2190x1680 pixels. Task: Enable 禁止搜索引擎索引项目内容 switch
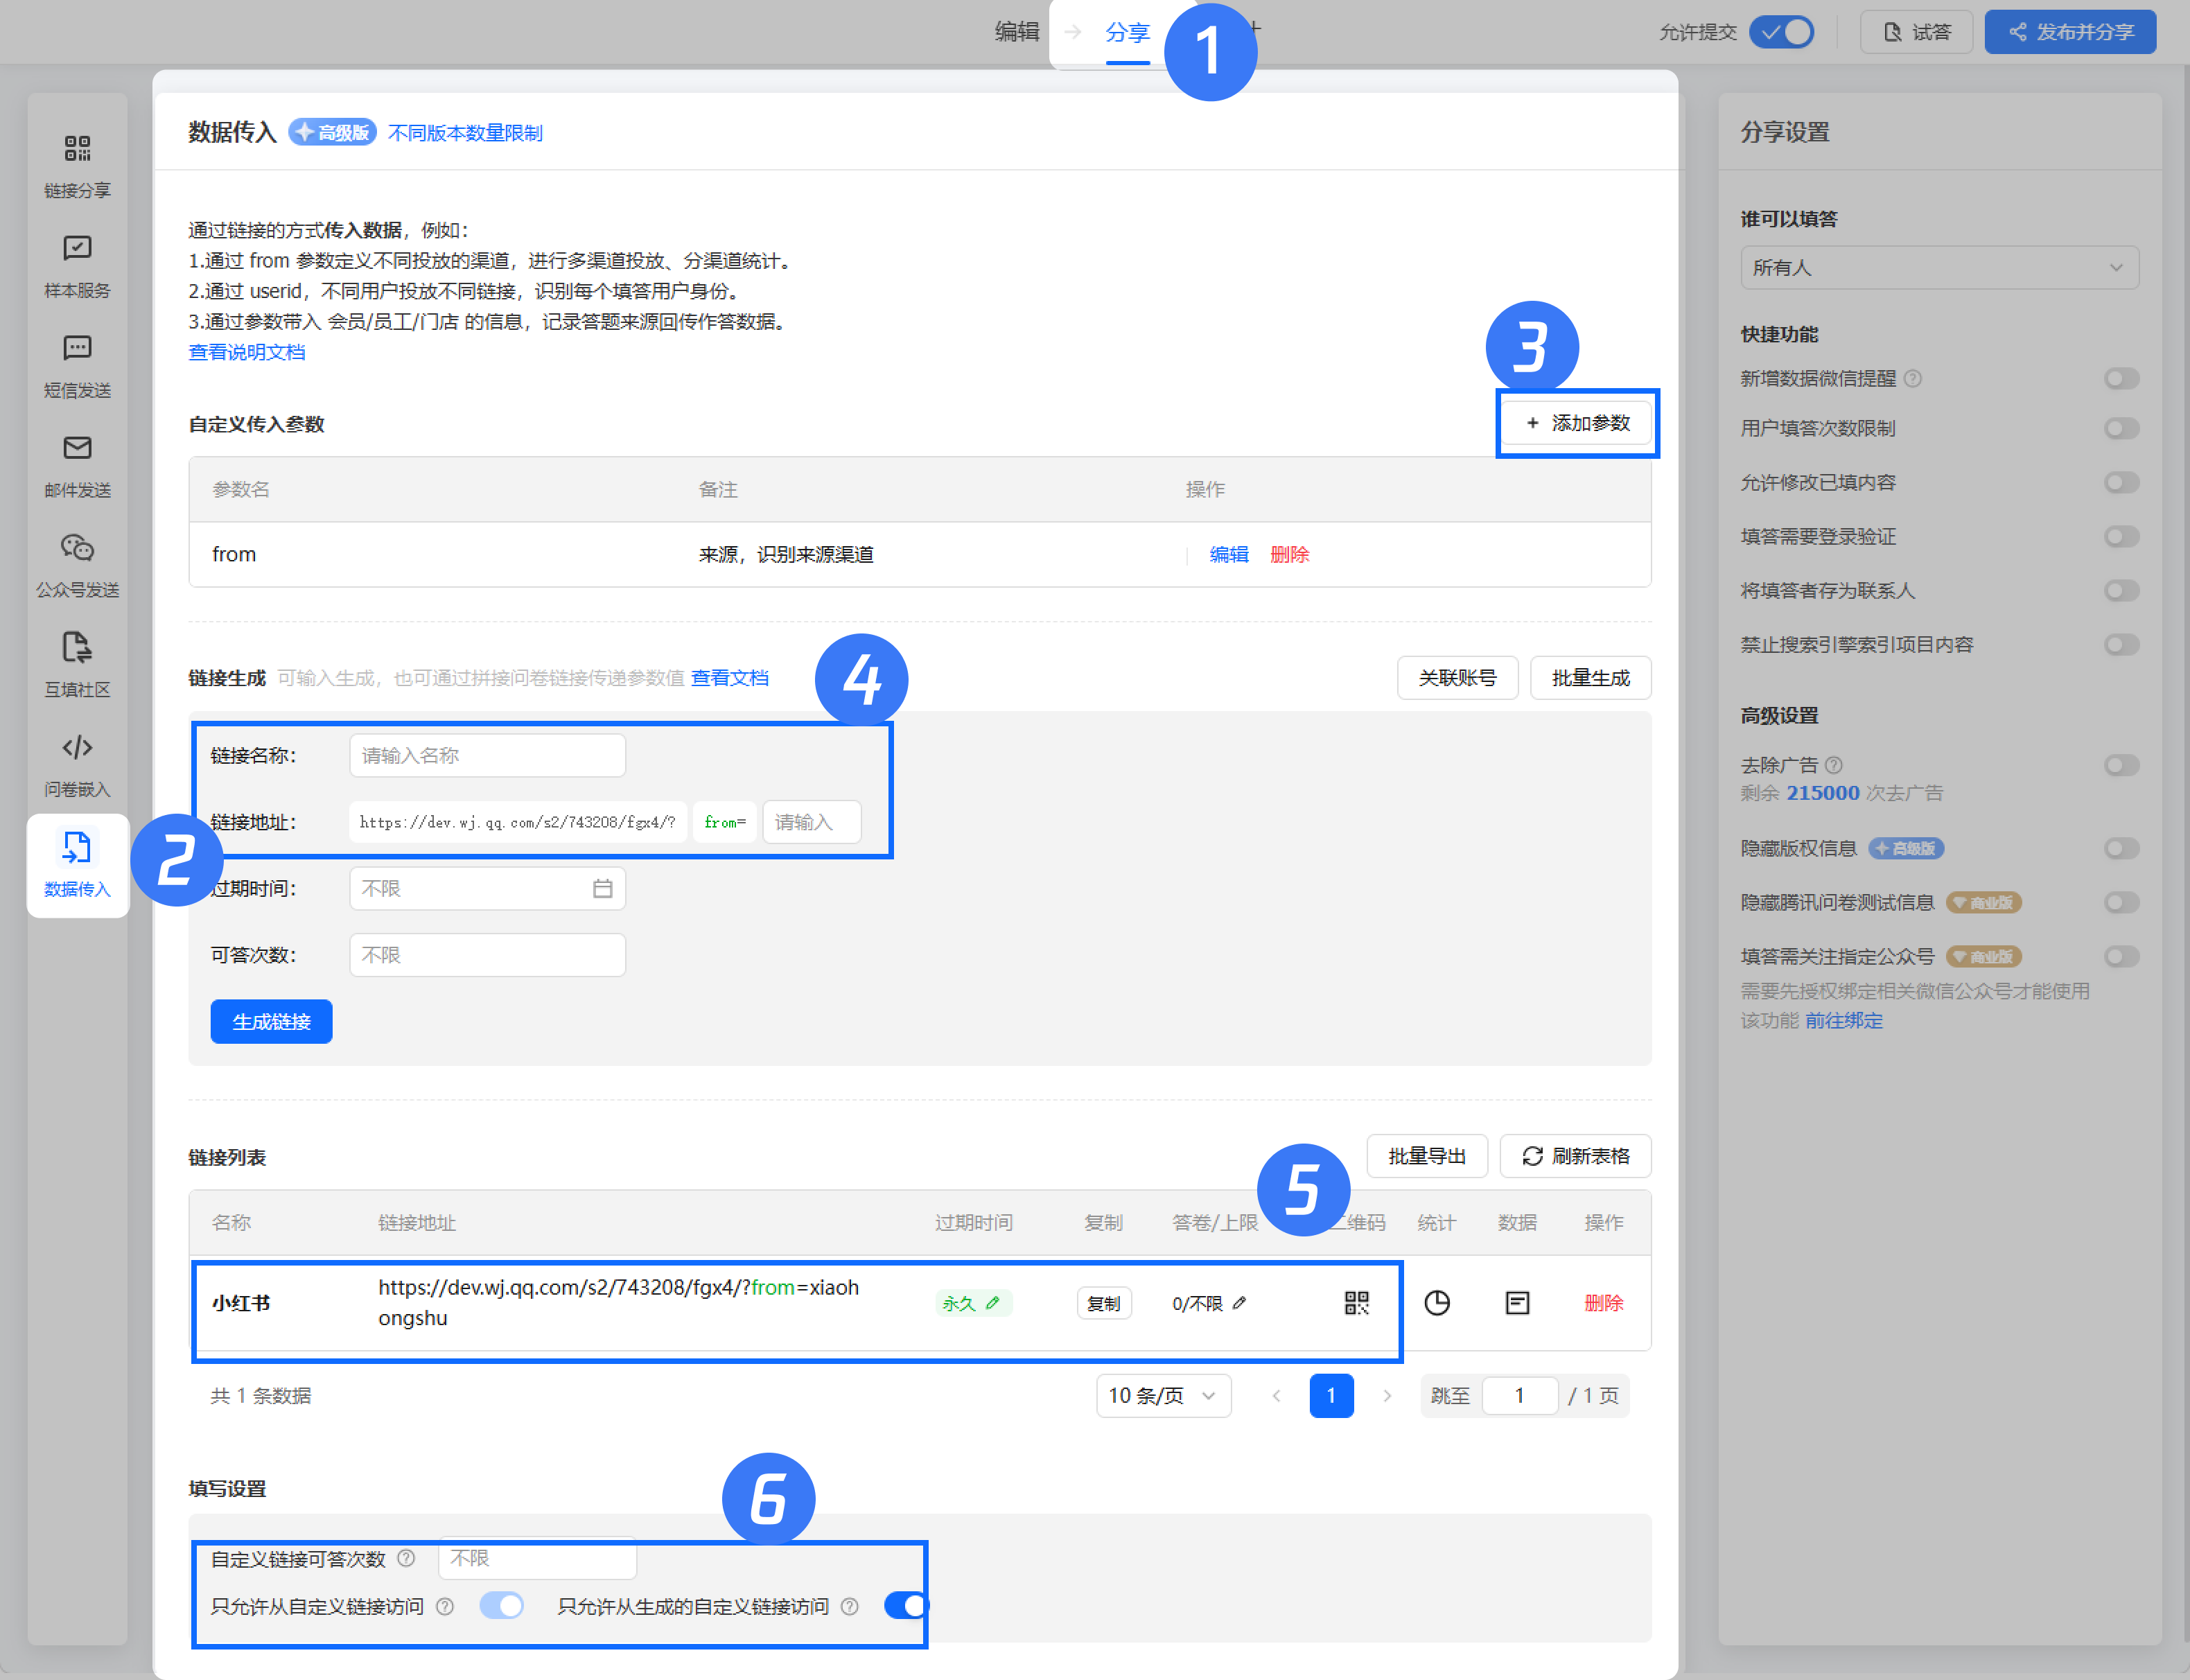(2121, 644)
